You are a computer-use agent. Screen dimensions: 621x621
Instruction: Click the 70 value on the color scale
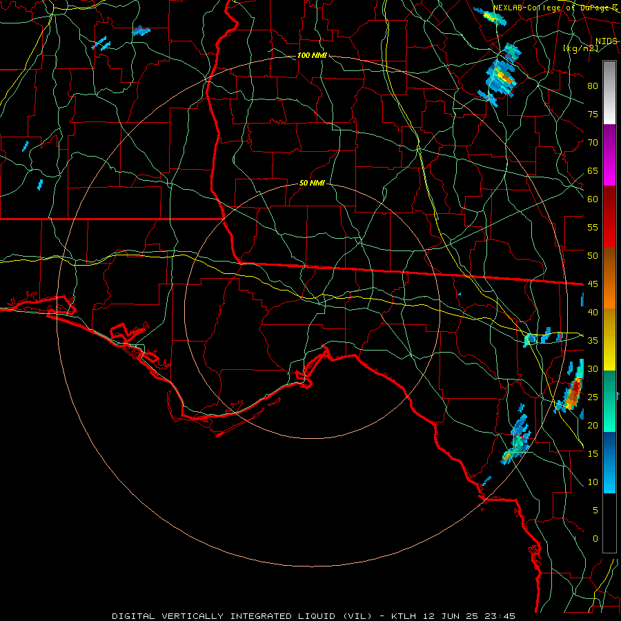click(x=593, y=143)
